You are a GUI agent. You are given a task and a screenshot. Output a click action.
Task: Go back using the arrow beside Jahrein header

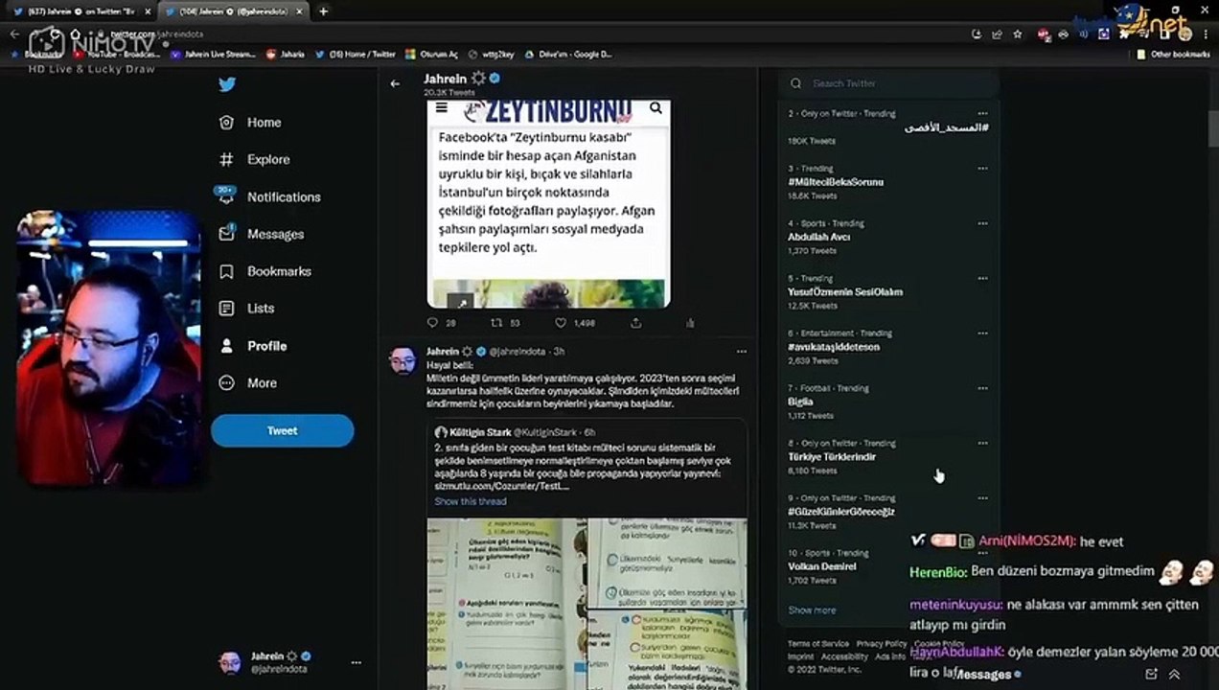395,83
